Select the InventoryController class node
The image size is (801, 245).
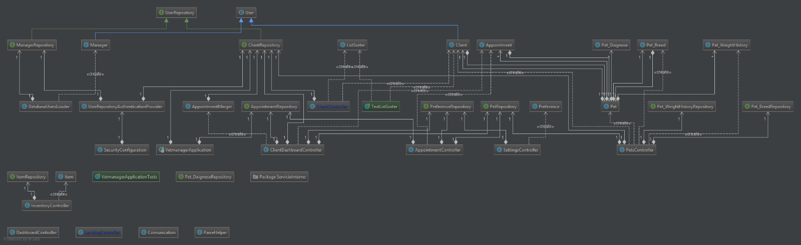[47, 205]
